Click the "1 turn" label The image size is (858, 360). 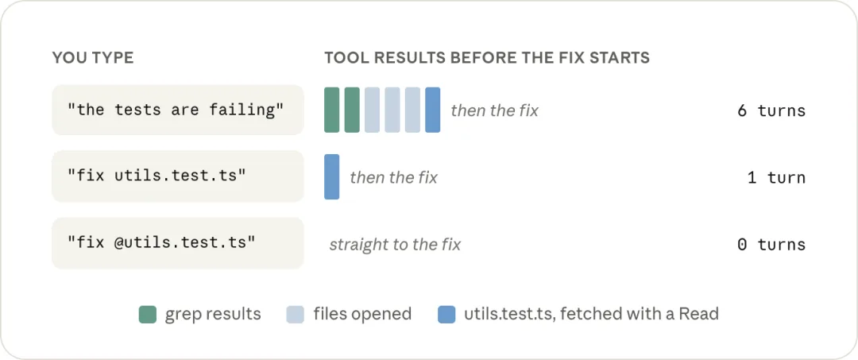click(x=776, y=177)
